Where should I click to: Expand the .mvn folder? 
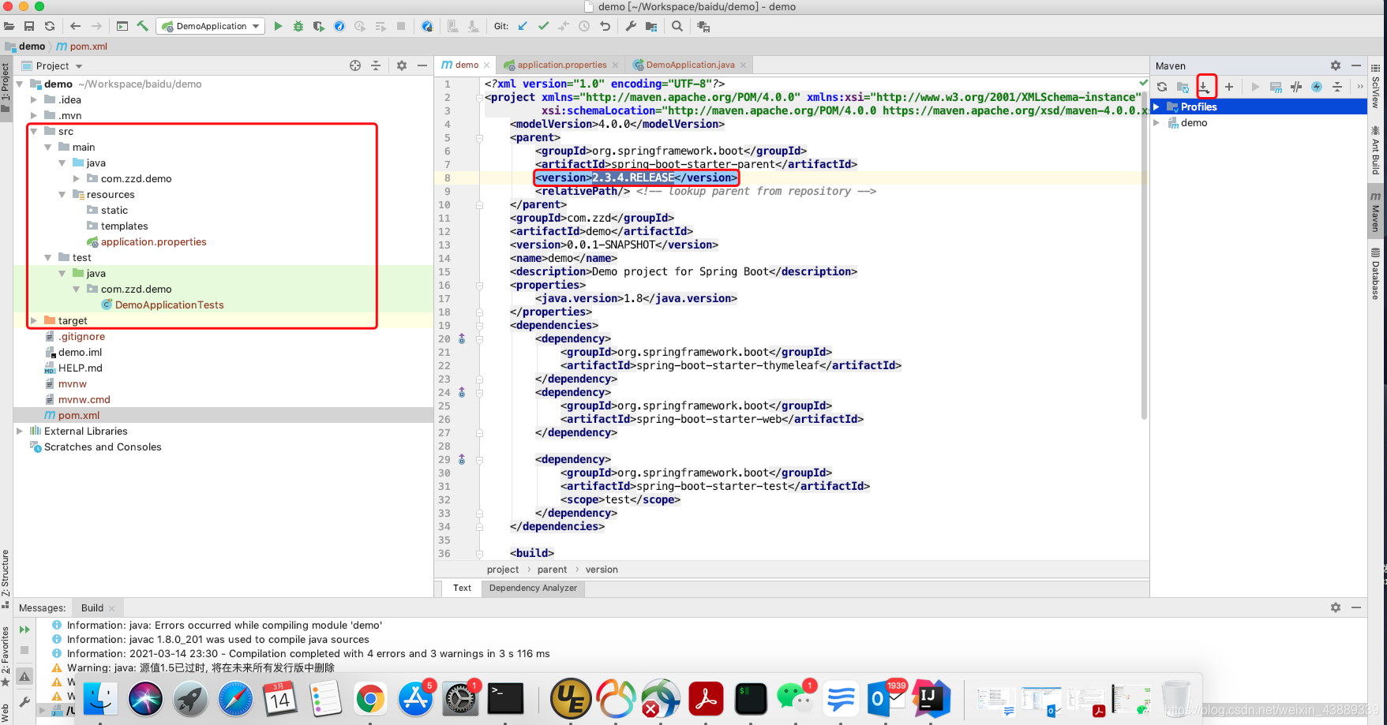click(34, 115)
